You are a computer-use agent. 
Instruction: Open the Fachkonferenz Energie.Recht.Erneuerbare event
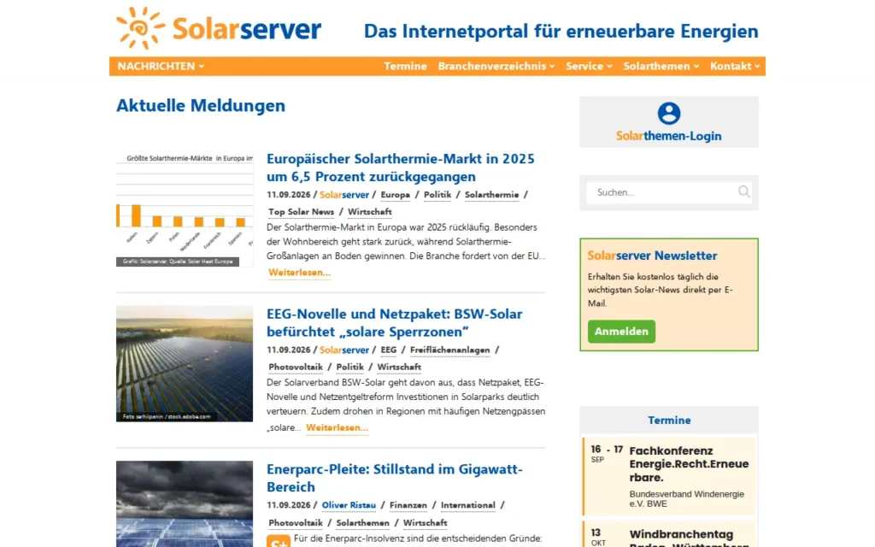tap(690, 464)
